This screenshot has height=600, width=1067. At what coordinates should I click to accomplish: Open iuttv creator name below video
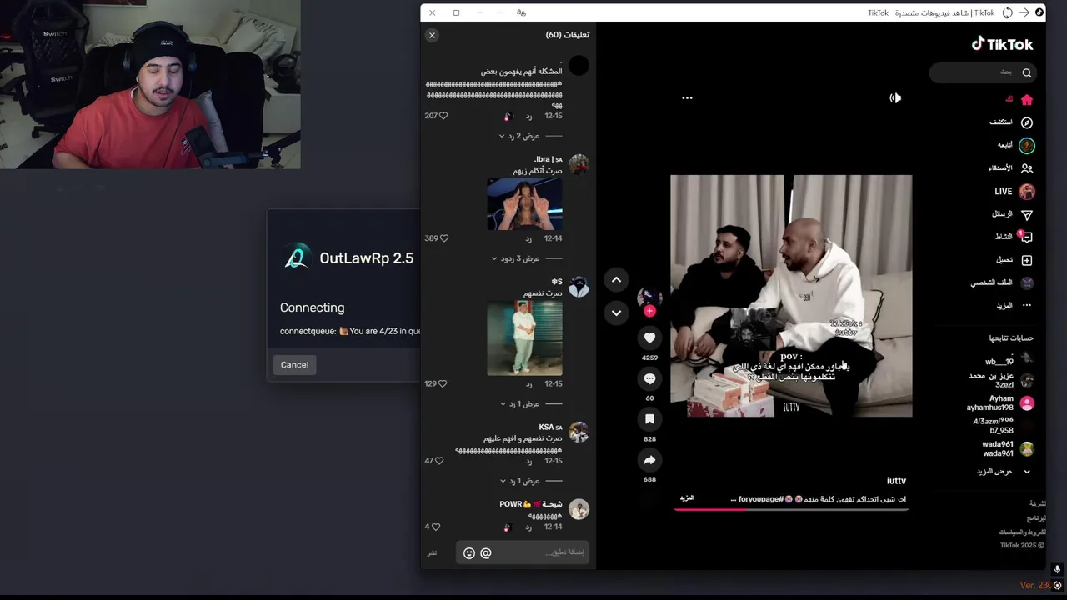tap(896, 481)
